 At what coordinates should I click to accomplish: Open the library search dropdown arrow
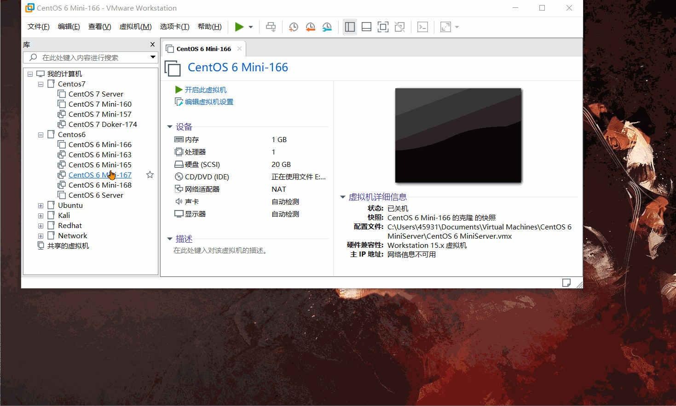coord(153,57)
